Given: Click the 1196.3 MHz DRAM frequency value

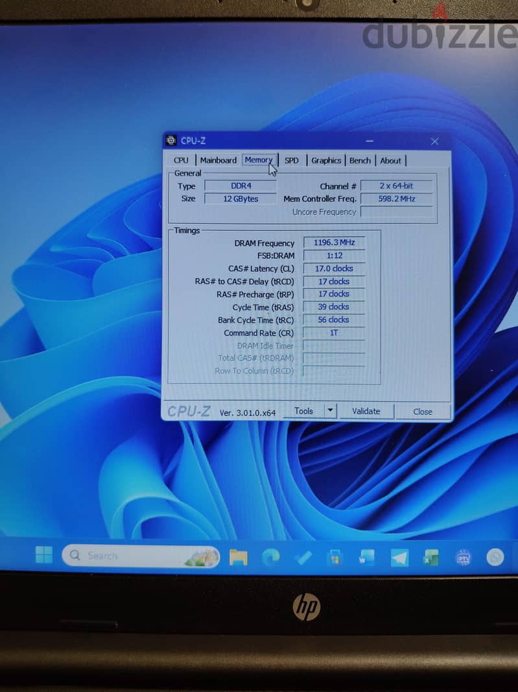Looking at the screenshot, I should click(x=334, y=242).
